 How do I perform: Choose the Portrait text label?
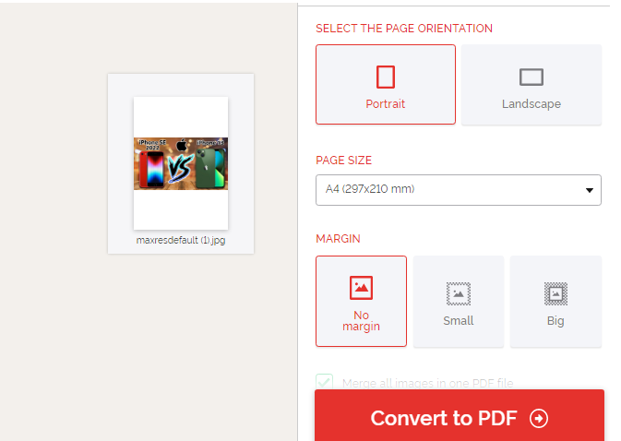(x=386, y=104)
